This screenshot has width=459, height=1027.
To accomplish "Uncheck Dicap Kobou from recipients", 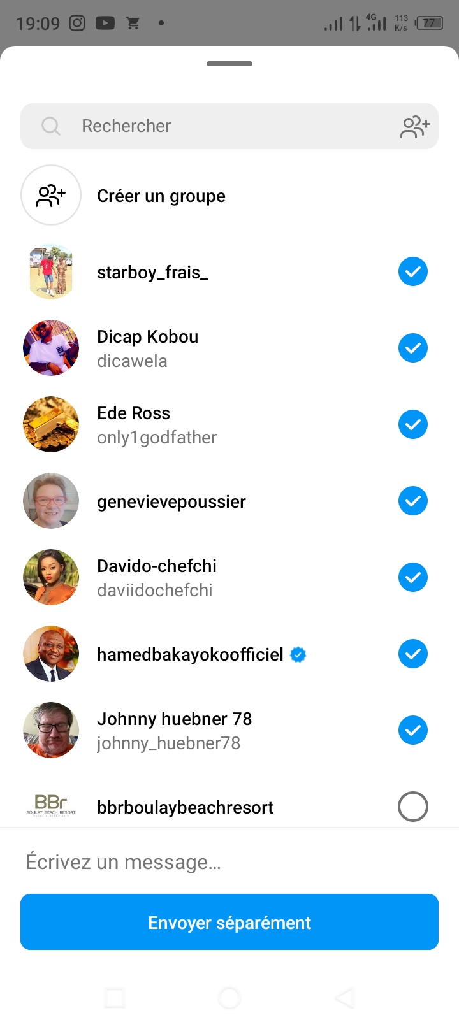I will 413,348.
